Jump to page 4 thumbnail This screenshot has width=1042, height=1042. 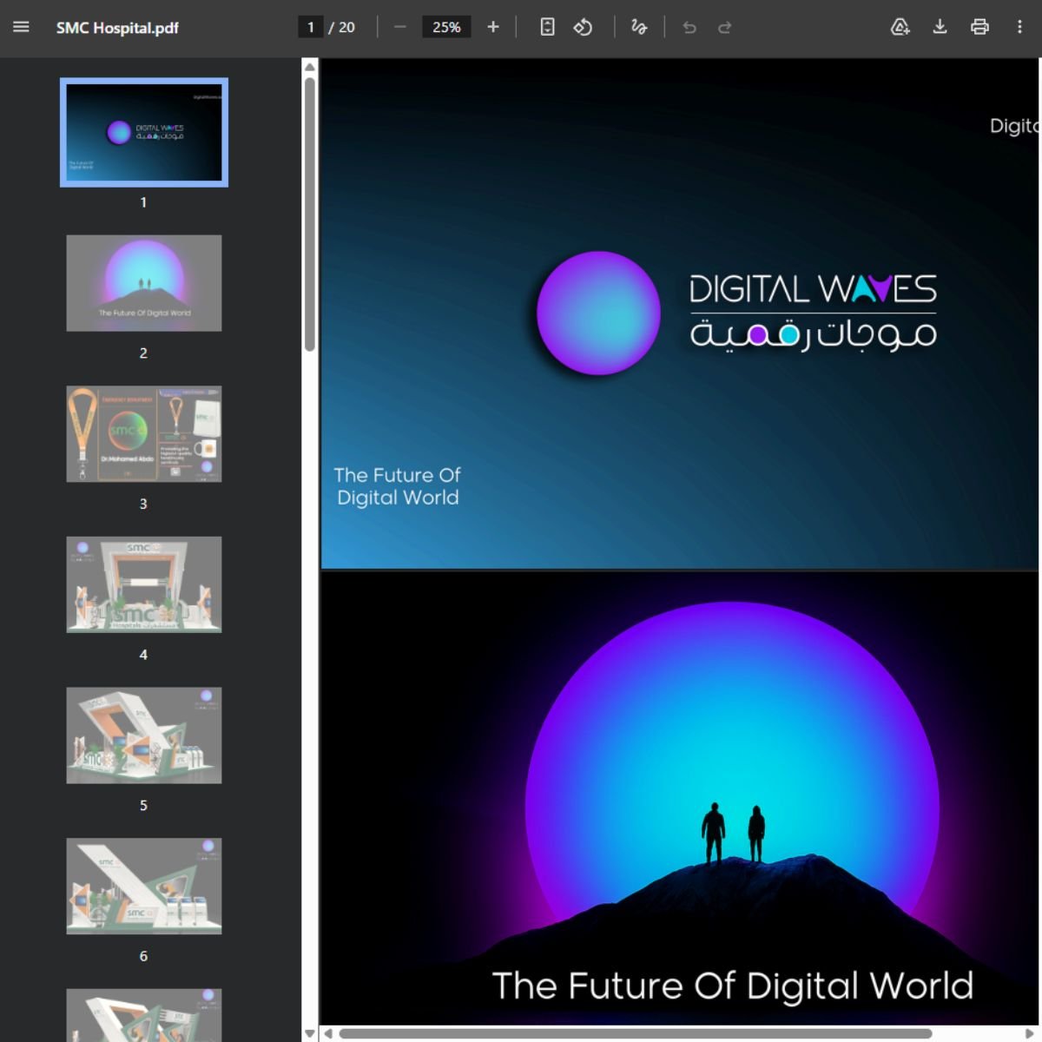144,584
